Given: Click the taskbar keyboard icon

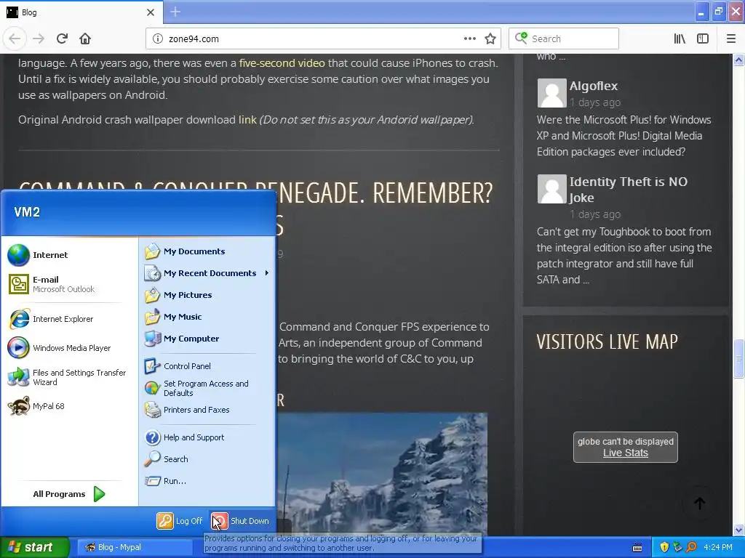Looking at the screenshot, I should point(637,548).
